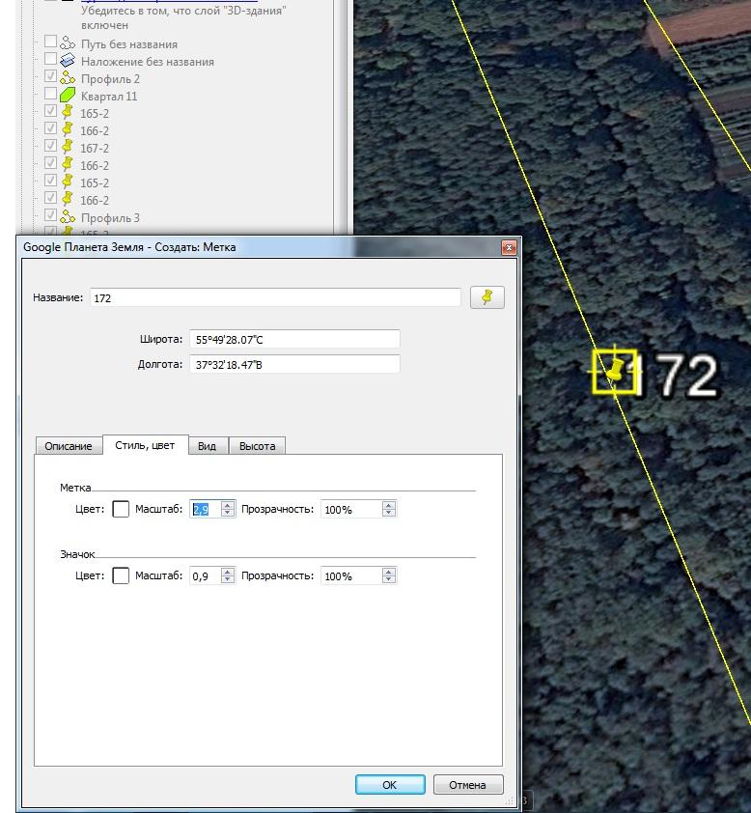
Task: Decrease Метка Прозрачность with the down arrow
Action: pyautogui.click(x=388, y=514)
